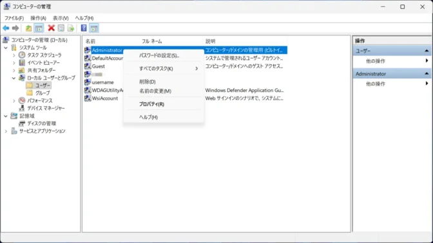Click the DefaultAccount user icon
The height and width of the screenshot is (243, 433).
[88, 58]
